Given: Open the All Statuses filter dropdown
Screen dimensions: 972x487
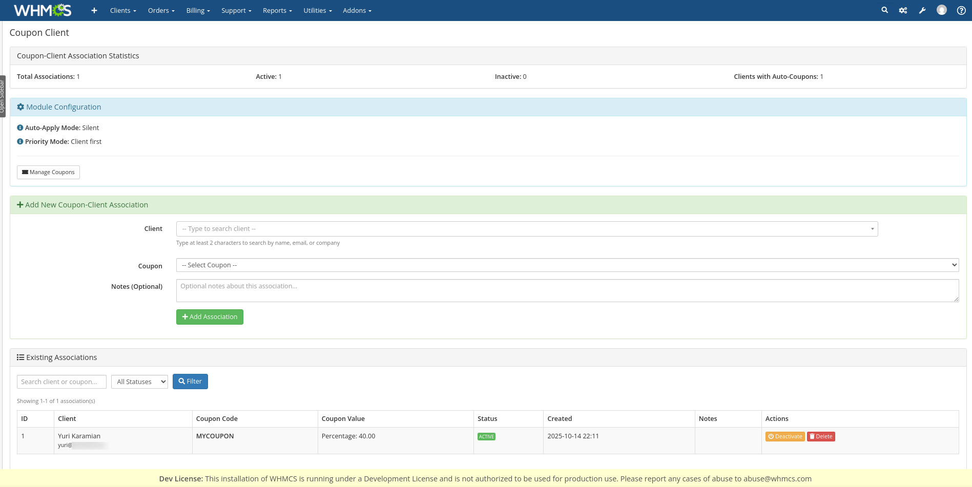Looking at the screenshot, I should pos(139,382).
